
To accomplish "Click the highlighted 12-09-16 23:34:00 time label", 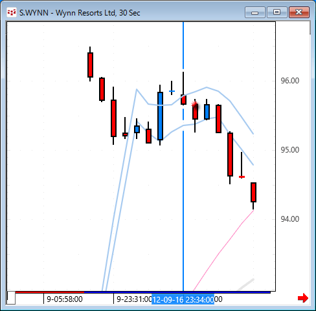I will pyautogui.click(x=183, y=299).
